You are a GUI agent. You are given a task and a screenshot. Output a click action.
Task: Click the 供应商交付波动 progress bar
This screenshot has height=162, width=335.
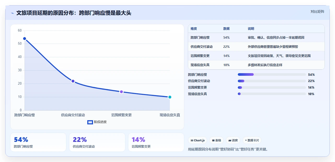coord(272,81)
